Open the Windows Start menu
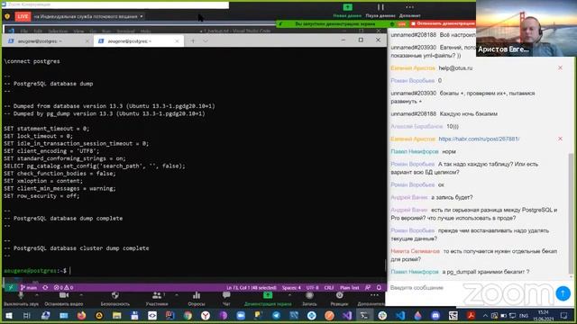The width and height of the screenshot is (577, 324). tap(8, 316)
